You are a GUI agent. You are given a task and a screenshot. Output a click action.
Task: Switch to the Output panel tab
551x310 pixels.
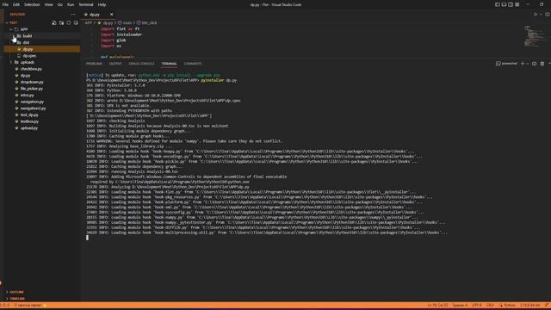pyautogui.click(x=115, y=64)
